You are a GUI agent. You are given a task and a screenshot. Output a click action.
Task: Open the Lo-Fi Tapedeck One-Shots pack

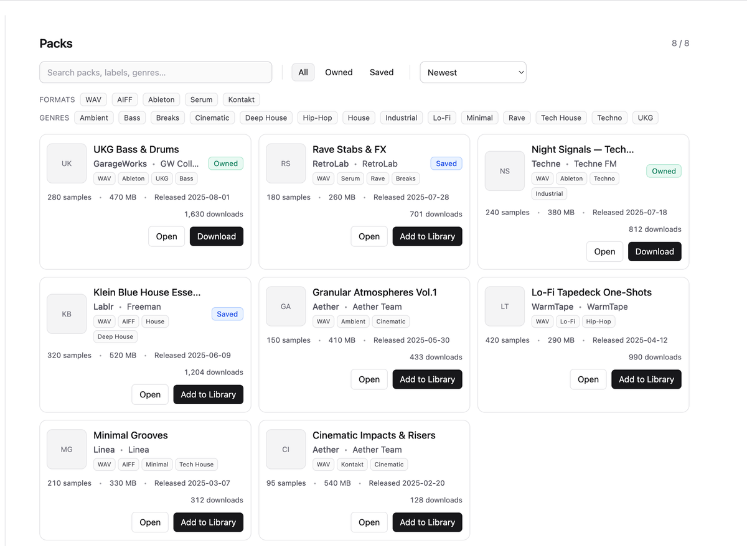pos(588,379)
